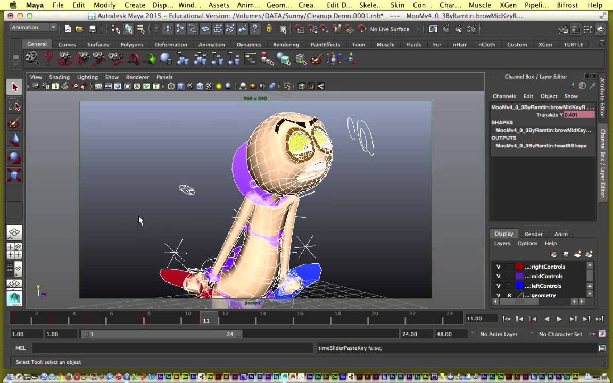This screenshot has height=383, width=613.
Task: Click the MEL command line input
Action: [172, 348]
